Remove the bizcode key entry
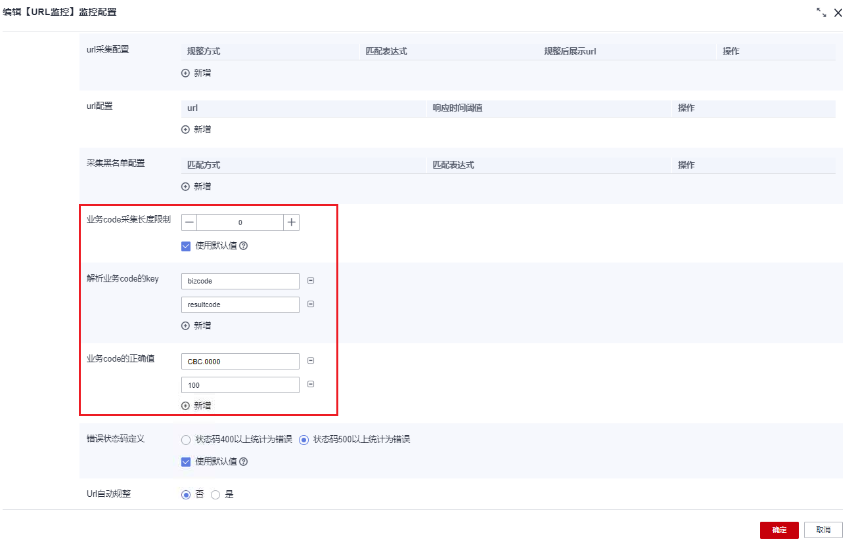The image size is (854, 548). point(311,281)
